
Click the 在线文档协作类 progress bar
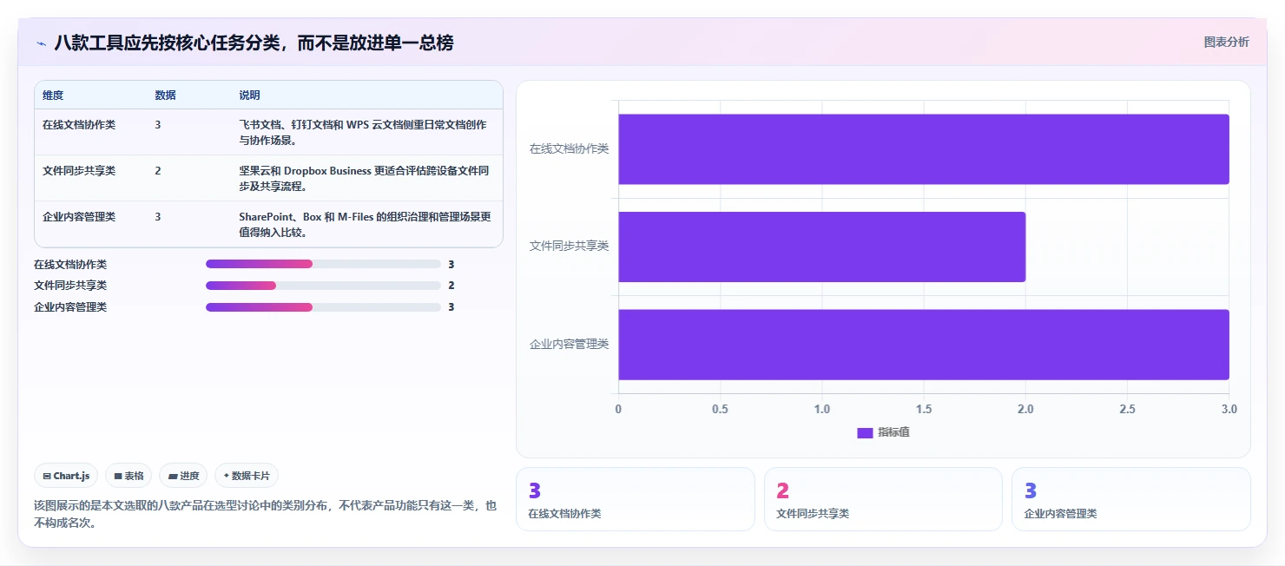click(x=323, y=264)
